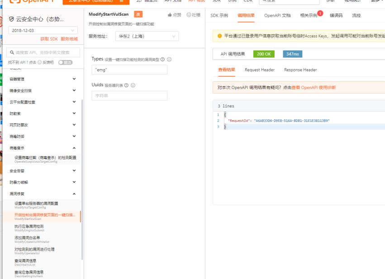Select API 设置单台服务器的漏洞配置

[42, 205]
